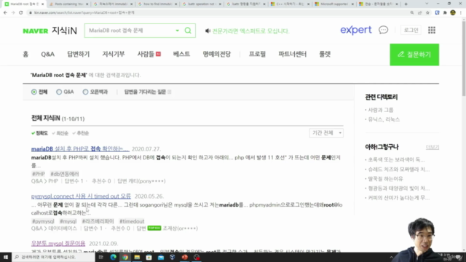Screen dimensions: 466x262
Task: Open the 기간 전체 period dropdown
Action: click(326, 132)
